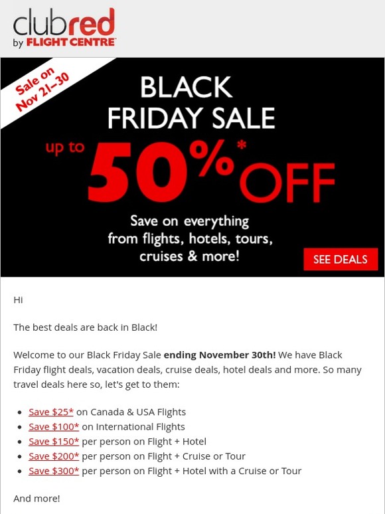The image size is (385, 514).
Task: Click the large red '50%' text
Action: (x=161, y=171)
